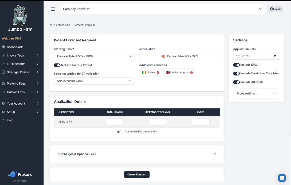Toggle Include Unitary Patent switch
Image resolution: width=291 pixels, height=185 pixels.
(x=57, y=65)
